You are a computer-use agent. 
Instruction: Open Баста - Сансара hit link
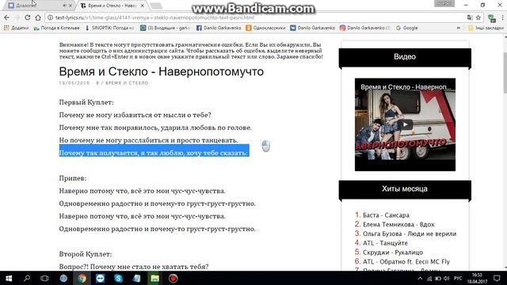pos(386,215)
